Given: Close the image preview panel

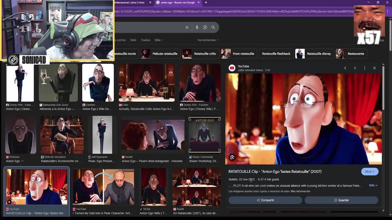Looking at the screenshot, I should [x=375, y=68].
